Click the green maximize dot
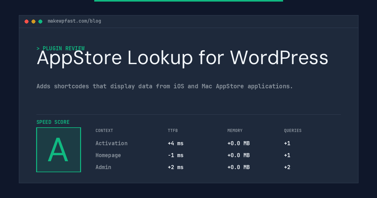Screen dimensions: 377x198 click(x=40, y=21)
